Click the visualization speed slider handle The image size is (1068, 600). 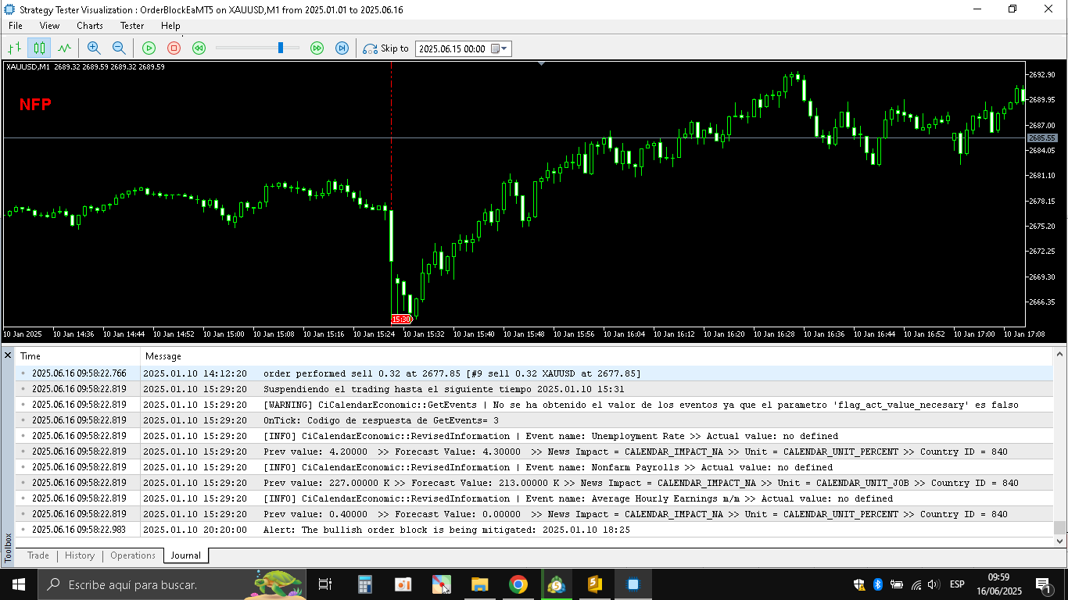pyautogui.click(x=281, y=48)
